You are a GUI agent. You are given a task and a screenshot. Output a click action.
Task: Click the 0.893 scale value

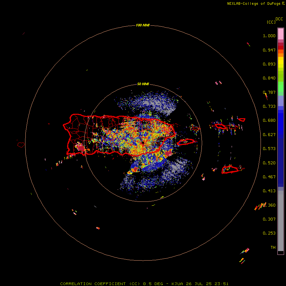(269, 64)
